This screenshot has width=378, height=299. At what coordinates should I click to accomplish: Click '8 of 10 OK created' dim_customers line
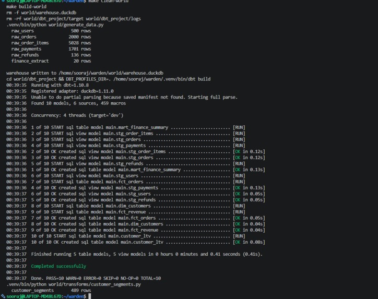(x=136, y=224)
